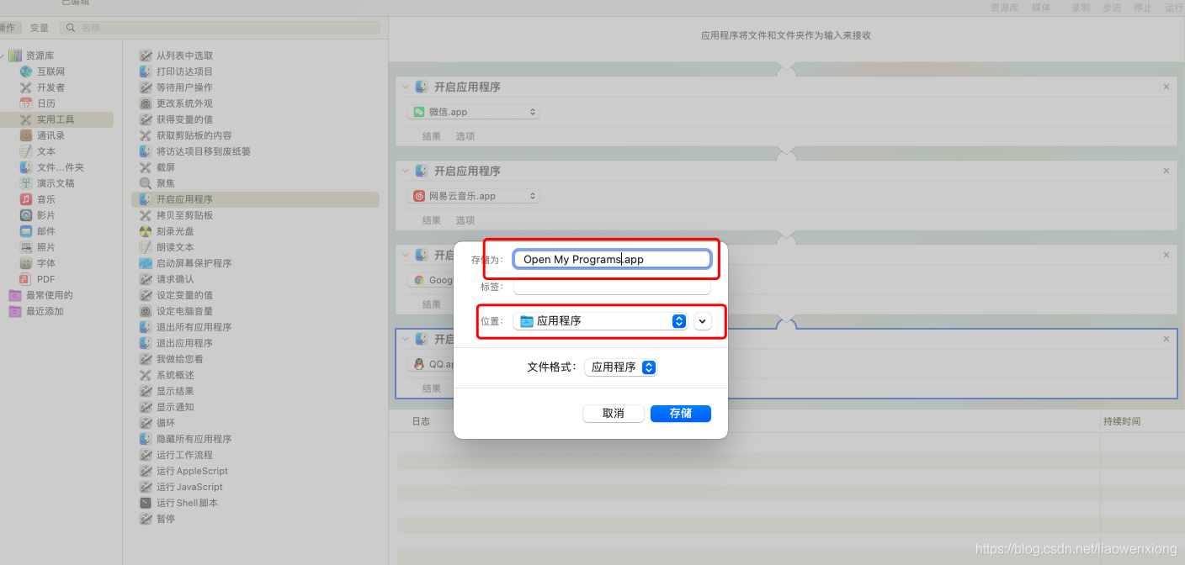Click the 系统概述 action icon
The image size is (1185, 565).
point(146,375)
